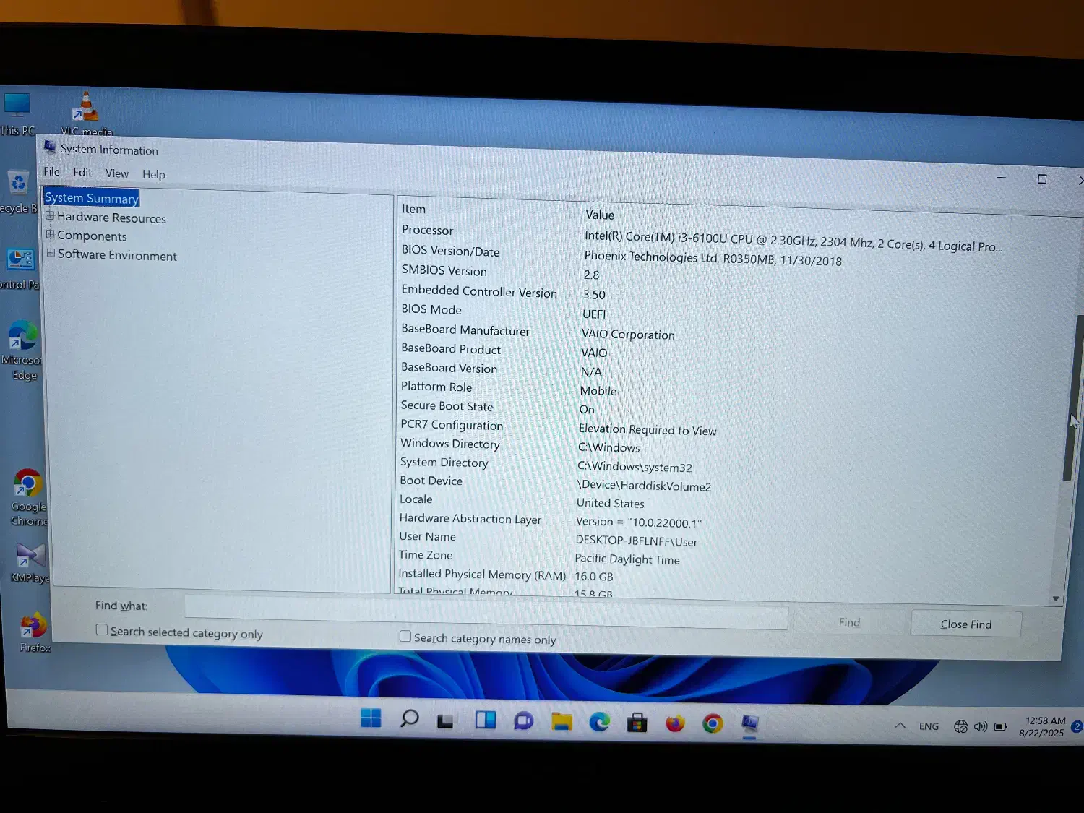This screenshot has width=1084, height=813.
Task: Maximize the System Information window
Action: click(1042, 179)
